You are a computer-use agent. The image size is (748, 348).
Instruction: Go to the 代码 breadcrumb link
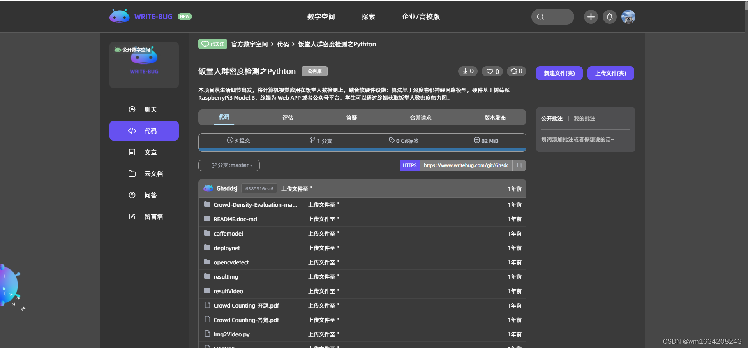click(x=283, y=44)
